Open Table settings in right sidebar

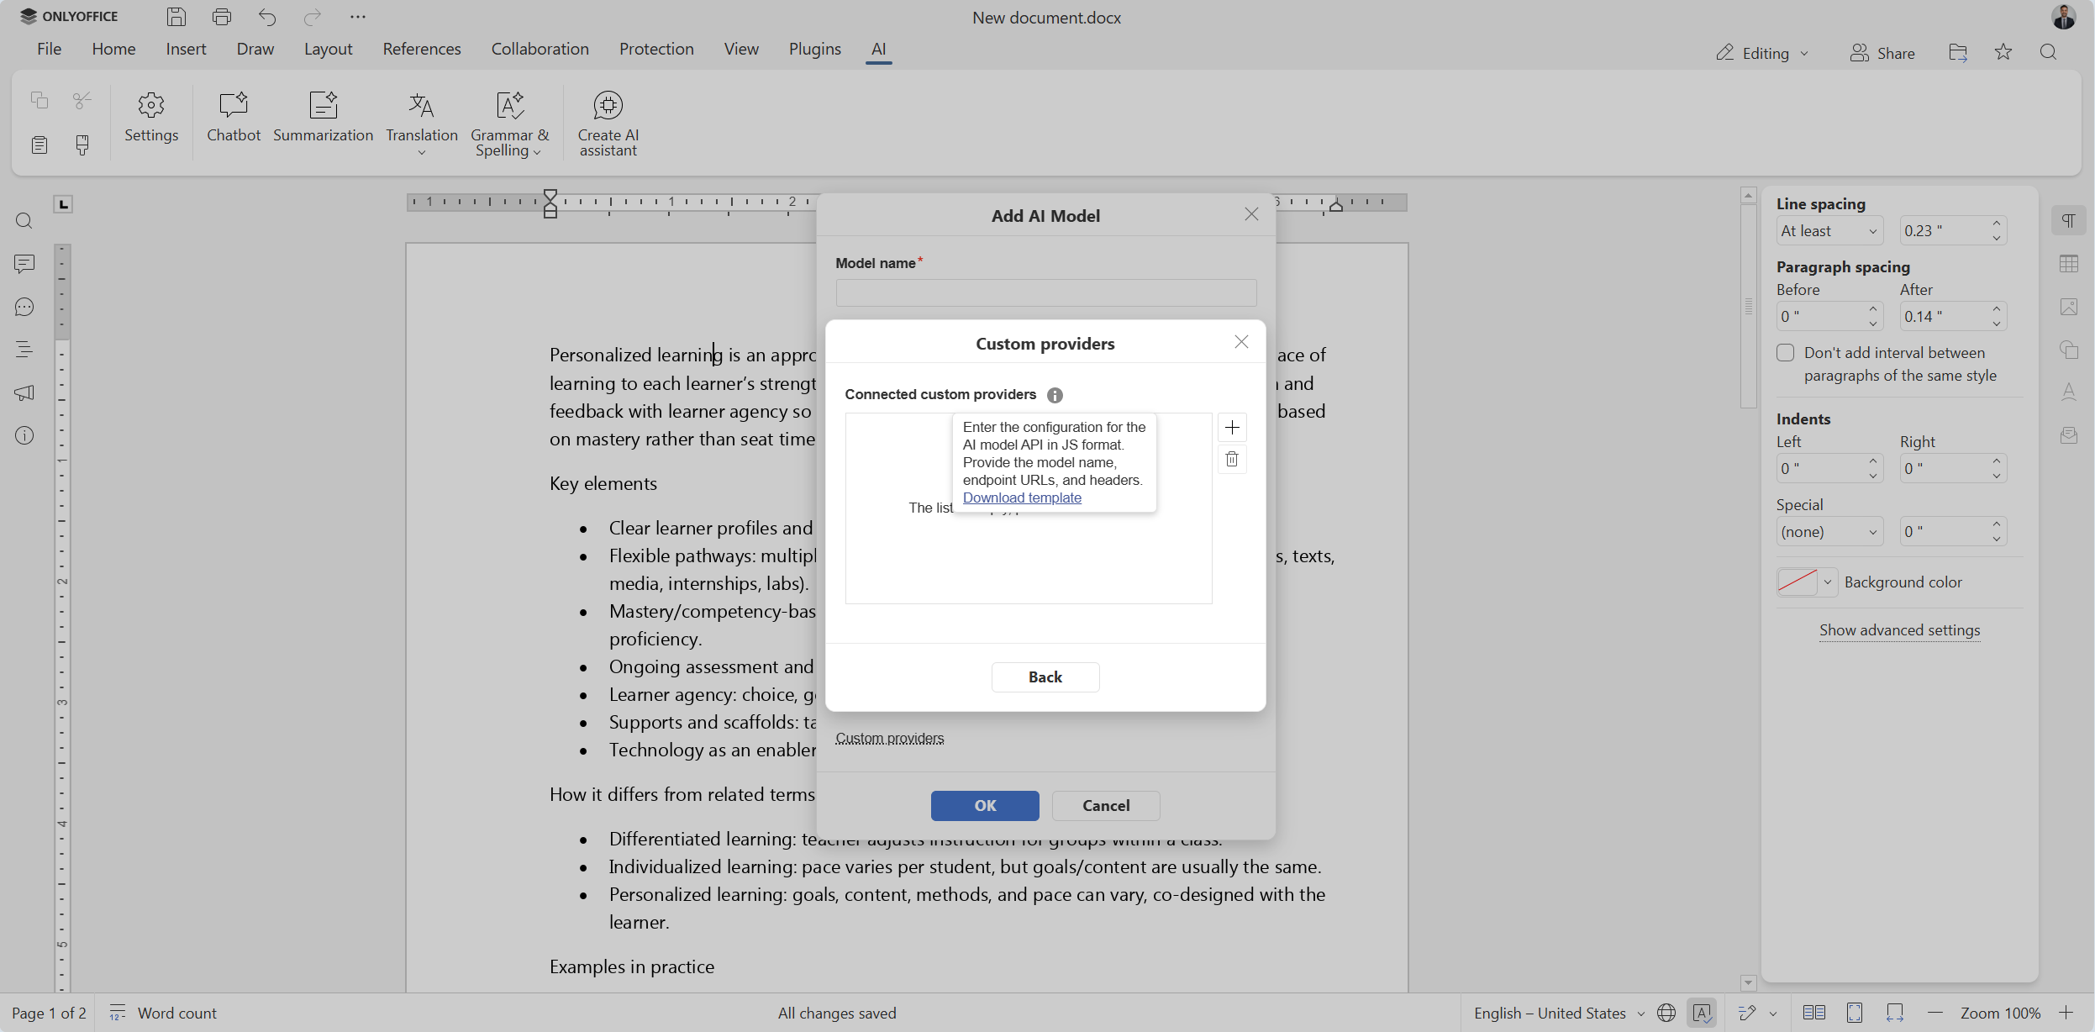pos(2069,264)
